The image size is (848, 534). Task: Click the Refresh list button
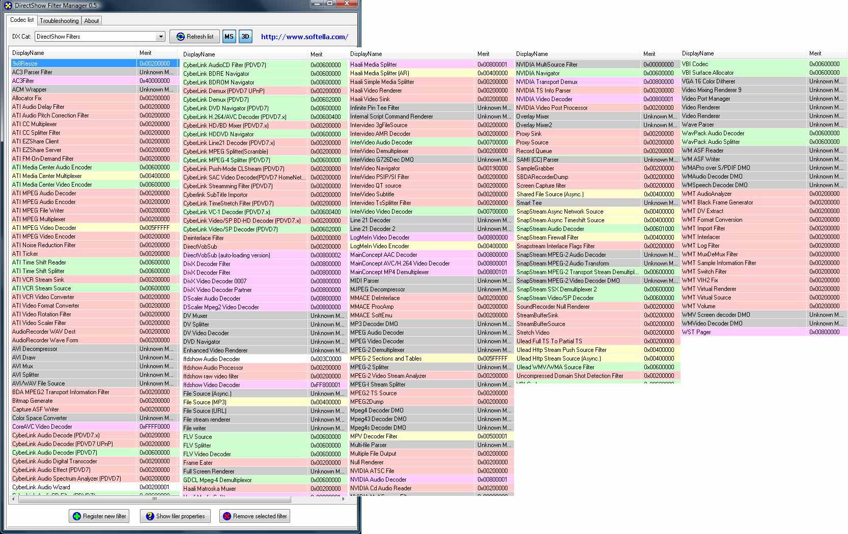pos(195,37)
